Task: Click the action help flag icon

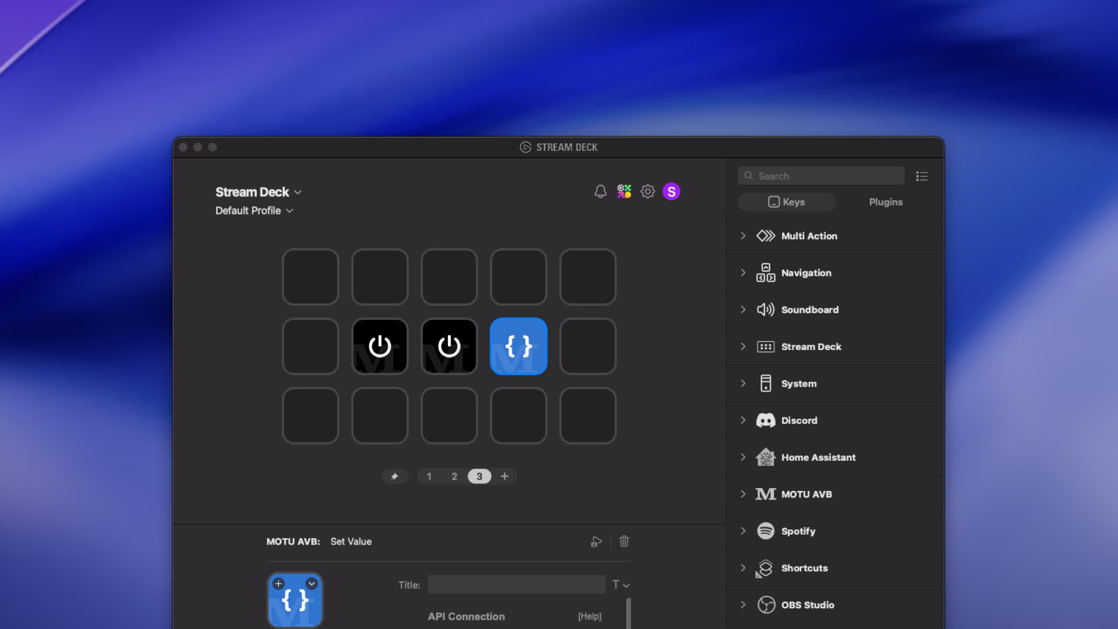Action: click(x=596, y=542)
